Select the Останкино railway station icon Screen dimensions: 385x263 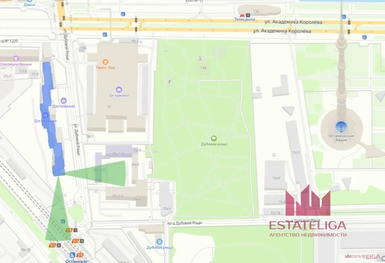72,254
